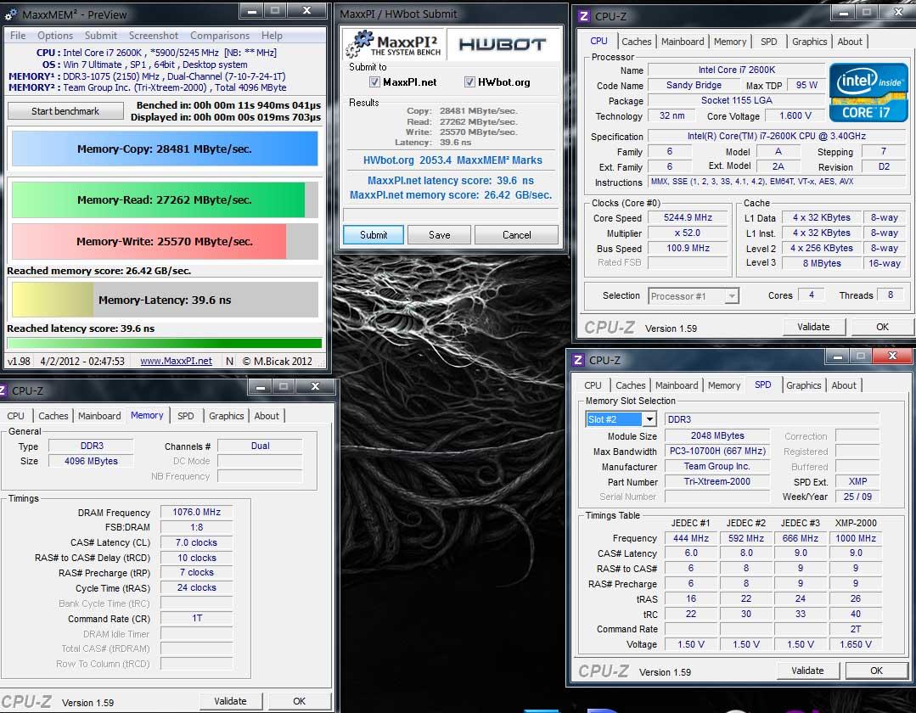916x713 pixels.
Task: Click the Memory-Read green result bar
Action: coord(165,199)
